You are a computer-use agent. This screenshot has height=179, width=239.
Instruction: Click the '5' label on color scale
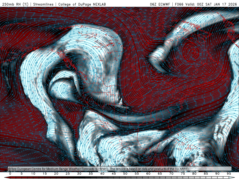(x=22, y=174)
